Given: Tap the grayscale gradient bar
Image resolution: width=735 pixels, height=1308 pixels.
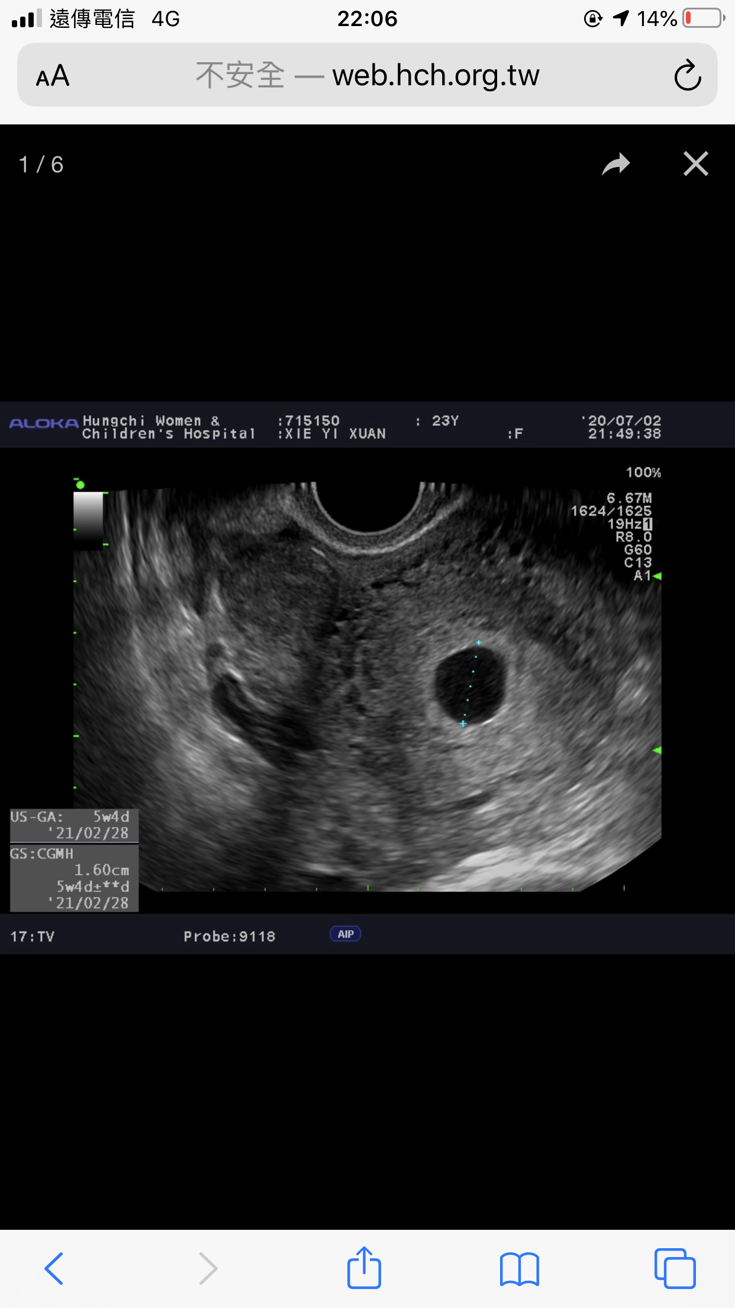Looking at the screenshot, I should (88, 518).
